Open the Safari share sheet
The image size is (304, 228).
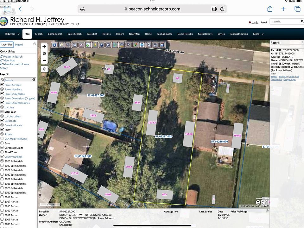tap(270, 9)
